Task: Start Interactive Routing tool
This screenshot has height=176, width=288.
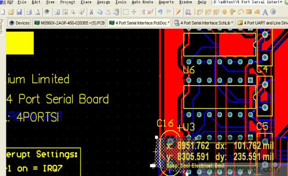Action: 199,12
